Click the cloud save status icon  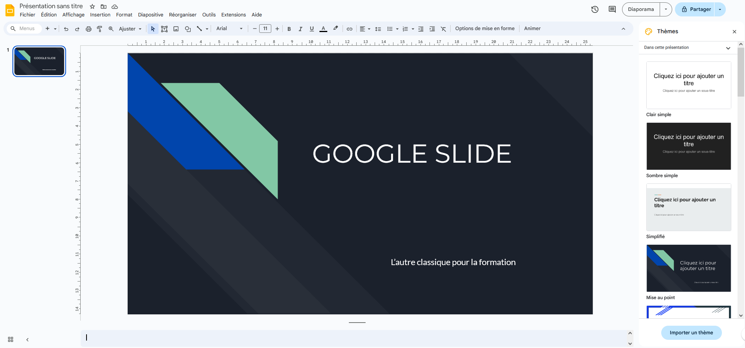(x=115, y=7)
